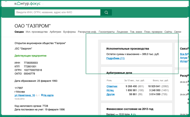Click the English name JSC "Gazprom"

[x=23, y=48]
